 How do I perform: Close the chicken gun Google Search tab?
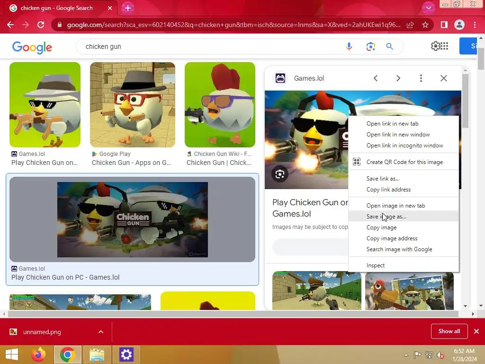pyautogui.click(x=110, y=8)
